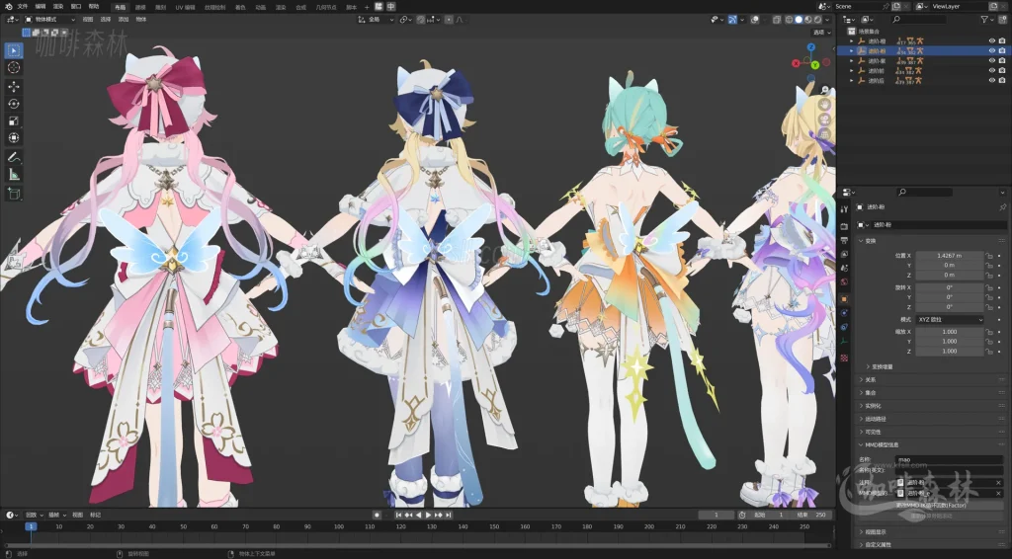Expand the Delta Transform subpanel
Image resolution: width=1012 pixels, height=559 pixels.
coord(882,366)
